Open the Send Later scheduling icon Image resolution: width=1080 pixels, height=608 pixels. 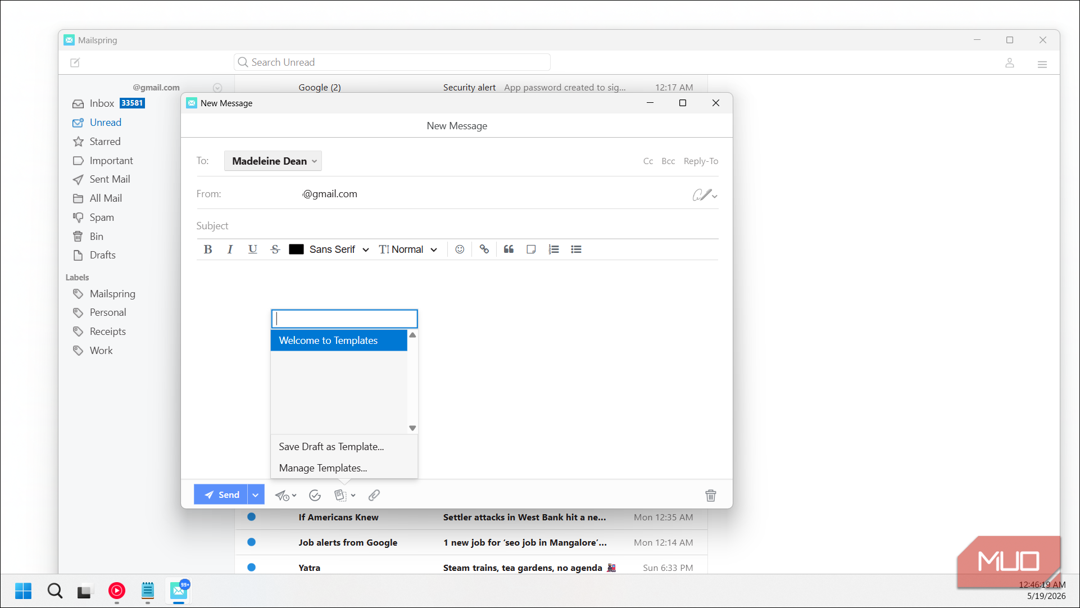[285, 495]
